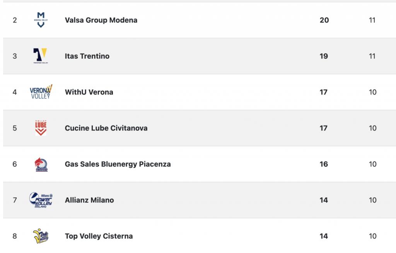Click rank number 7 for Allianz Milano
This screenshot has height=253, width=396.
point(15,200)
